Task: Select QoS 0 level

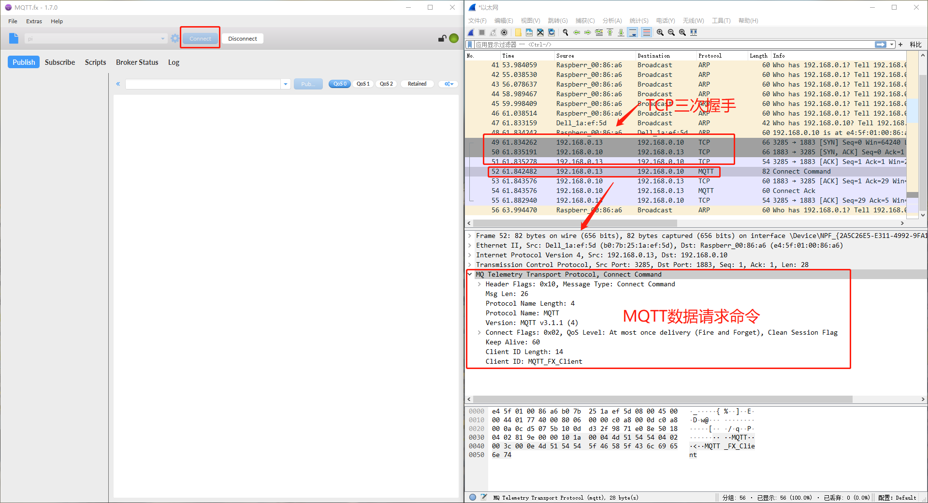Action: 340,84
